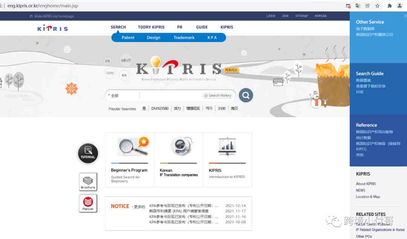Click the 更多的 link beside NOTICE
Image resolution: width=407 pixels, height=239 pixels.
click(x=139, y=207)
